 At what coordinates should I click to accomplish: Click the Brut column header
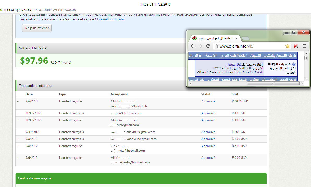point(235,94)
